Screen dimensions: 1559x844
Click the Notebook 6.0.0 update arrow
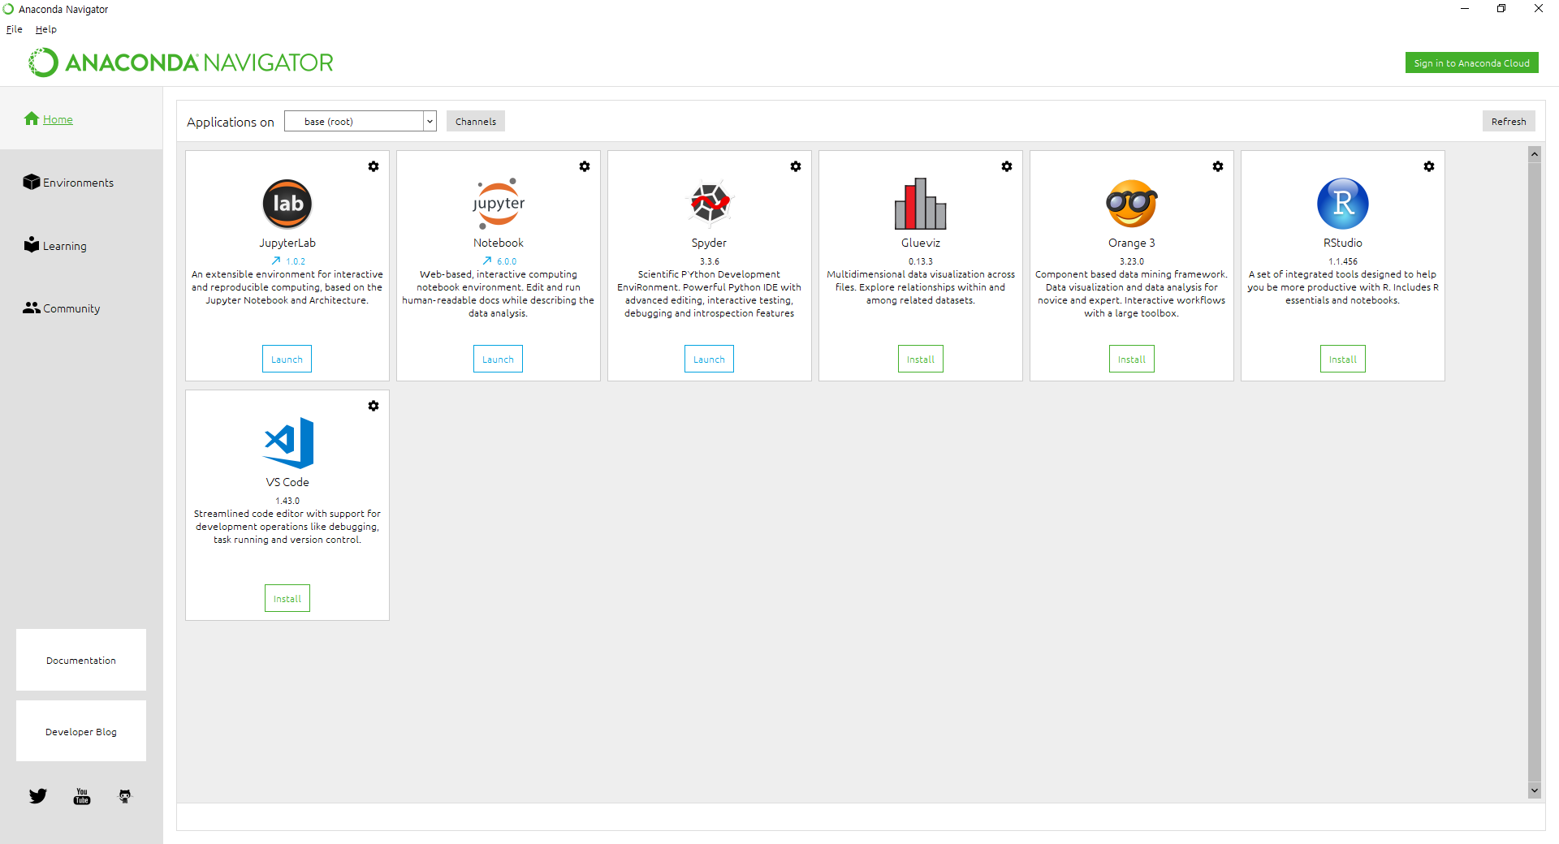(x=487, y=261)
